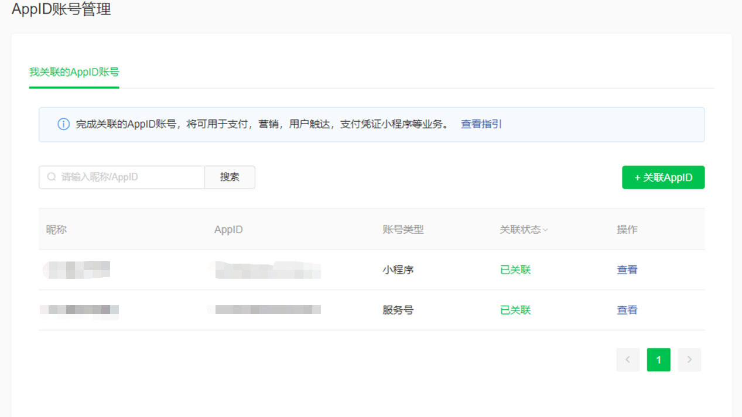This screenshot has height=417, width=742.
Task: Click the 昵称 column header
Action: coord(57,230)
